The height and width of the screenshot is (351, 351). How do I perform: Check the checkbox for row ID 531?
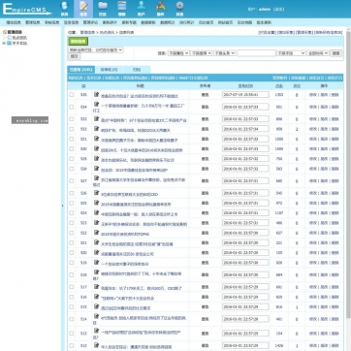click(x=72, y=139)
